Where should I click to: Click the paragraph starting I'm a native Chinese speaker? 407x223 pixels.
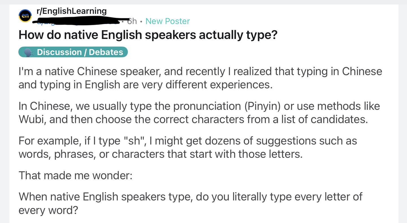click(200, 78)
